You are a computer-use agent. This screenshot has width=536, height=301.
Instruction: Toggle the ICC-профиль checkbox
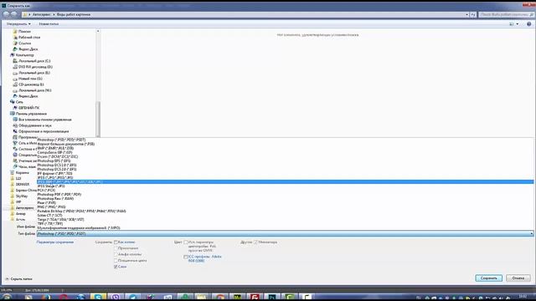186,257
